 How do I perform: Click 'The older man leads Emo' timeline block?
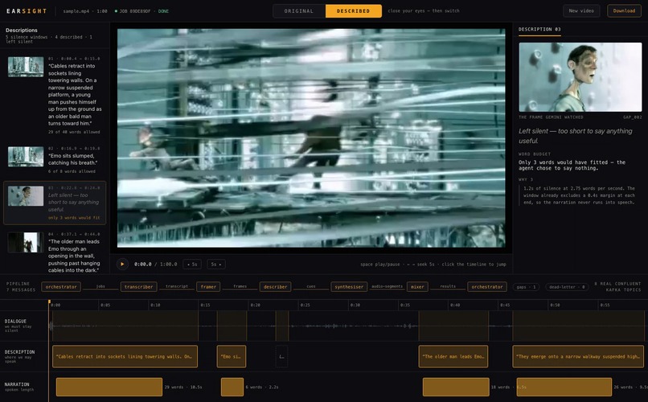pyautogui.click(x=453, y=356)
